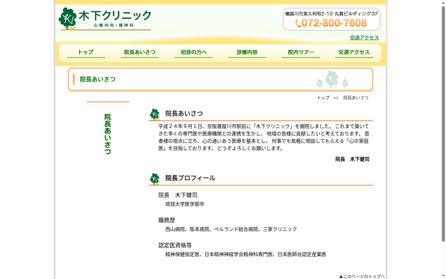
Task: Click the clinic address and phone number banner
Action: (x=331, y=19)
